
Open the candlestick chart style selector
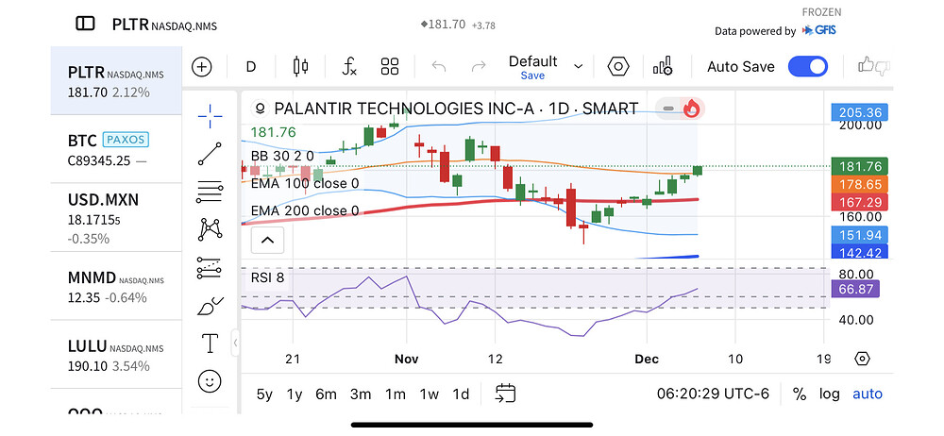click(301, 67)
